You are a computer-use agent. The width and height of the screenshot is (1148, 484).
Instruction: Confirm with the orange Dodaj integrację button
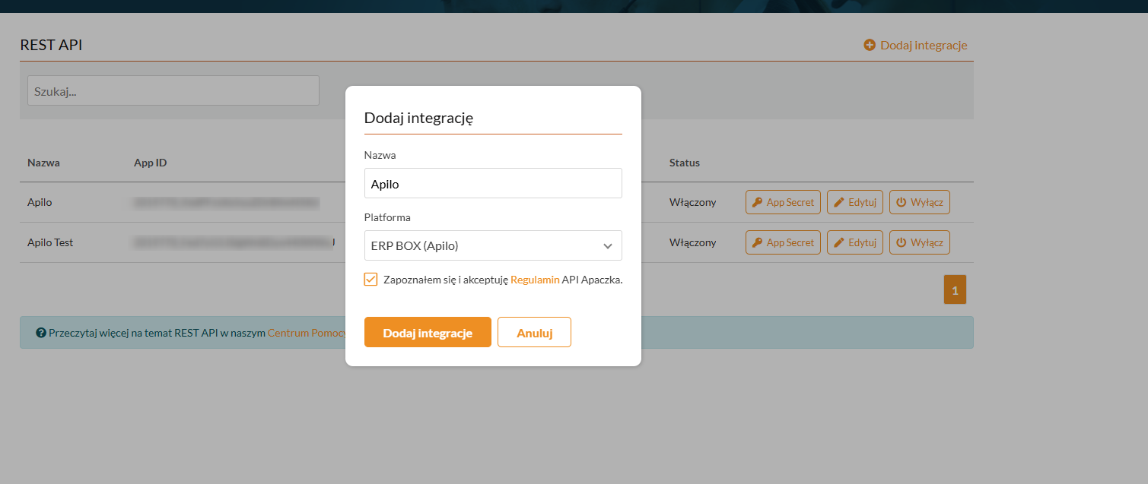(428, 332)
